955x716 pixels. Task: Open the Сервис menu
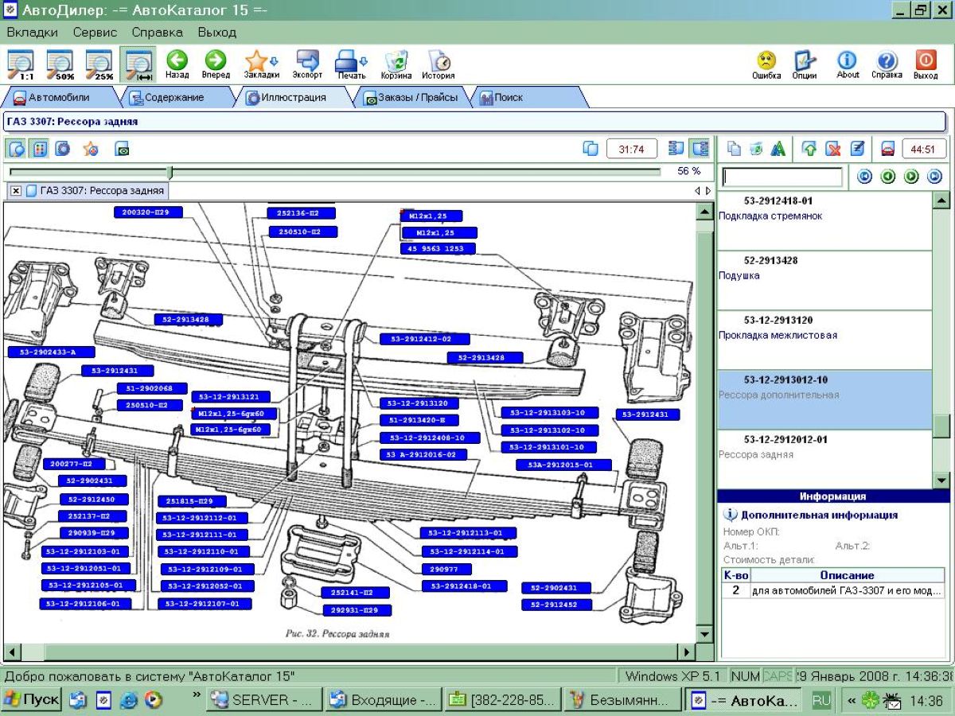coord(95,33)
